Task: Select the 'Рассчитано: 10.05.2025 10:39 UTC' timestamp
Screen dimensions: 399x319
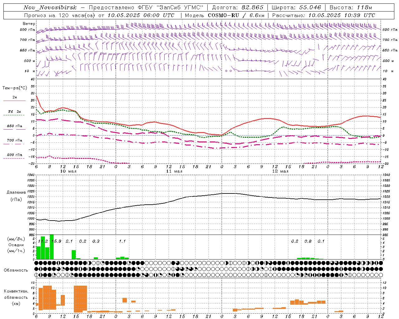Action: click(x=324, y=15)
